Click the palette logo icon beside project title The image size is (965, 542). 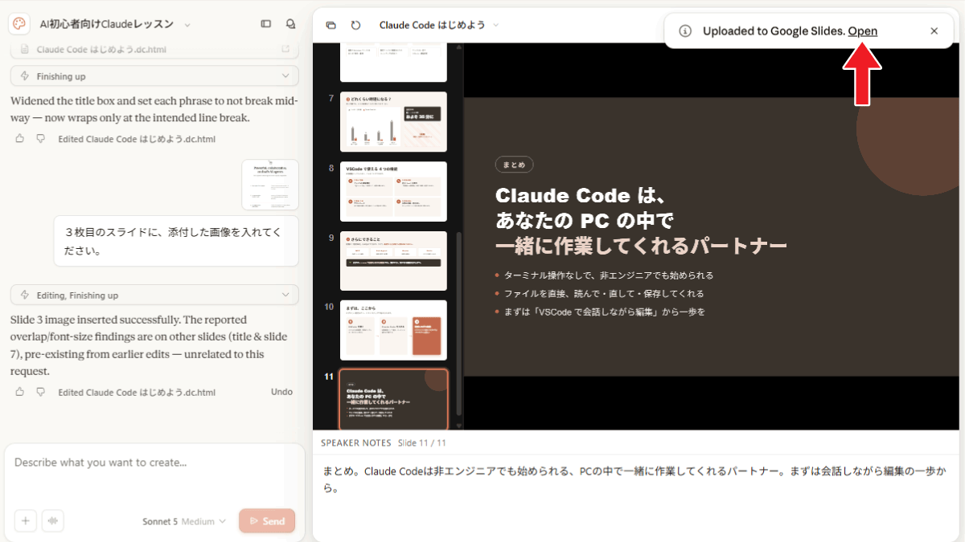(19, 24)
